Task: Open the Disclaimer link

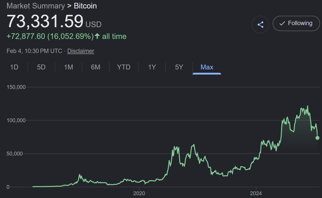Action: click(x=80, y=51)
